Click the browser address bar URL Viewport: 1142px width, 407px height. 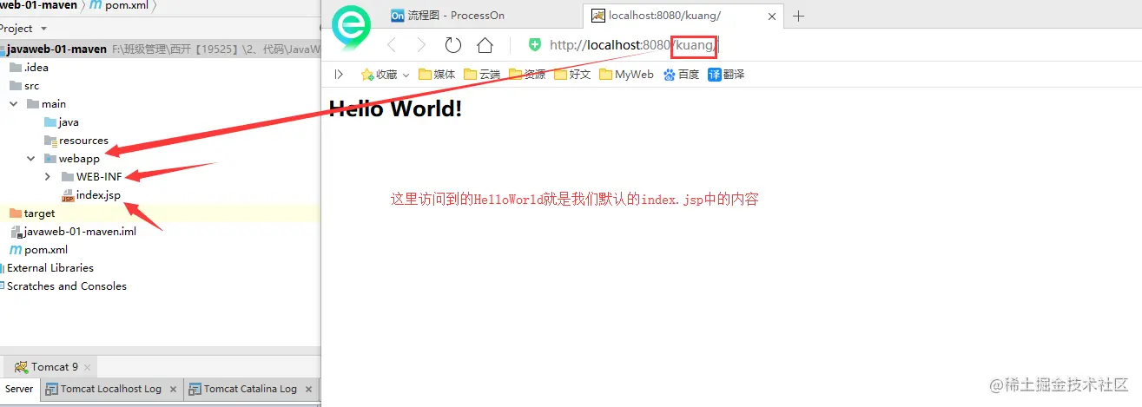tap(634, 45)
